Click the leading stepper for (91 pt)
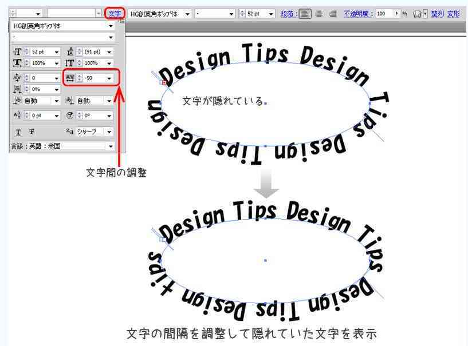 tap(80, 52)
